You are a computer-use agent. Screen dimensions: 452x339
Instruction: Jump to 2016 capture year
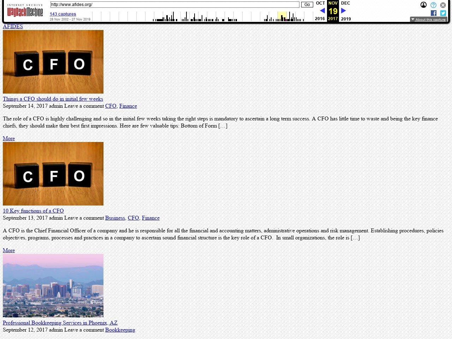pyautogui.click(x=320, y=19)
